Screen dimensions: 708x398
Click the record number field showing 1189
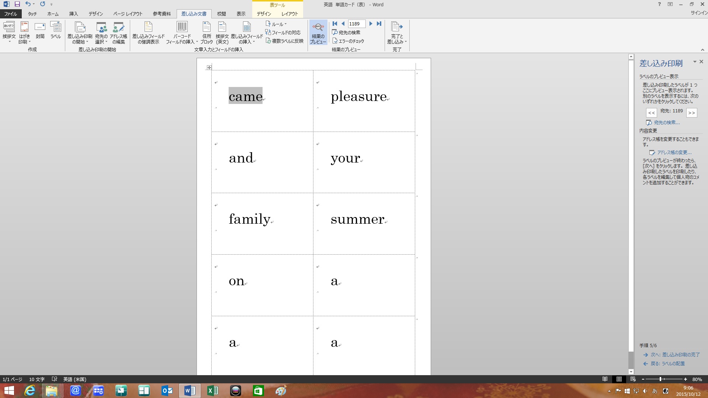[356, 24]
